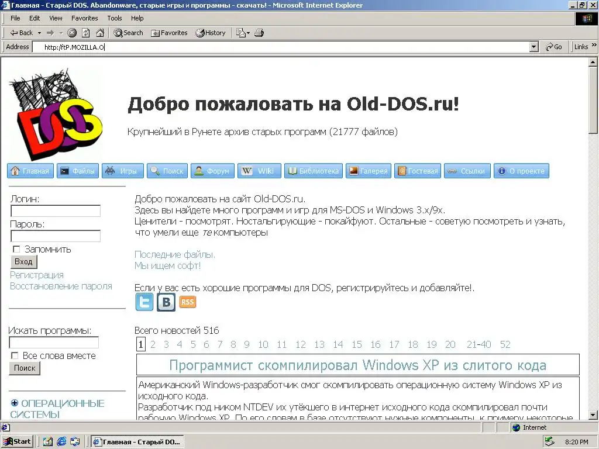Go to the Home page icon
The image size is (599, 449).
pos(100,33)
